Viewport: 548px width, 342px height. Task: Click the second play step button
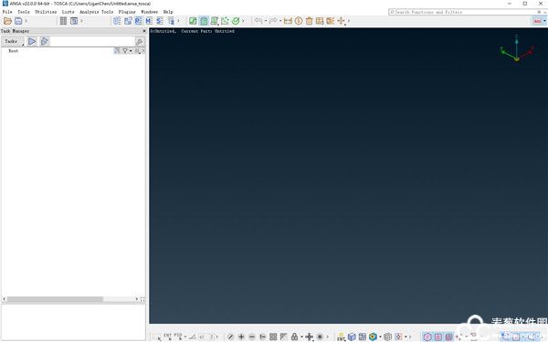(x=45, y=42)
